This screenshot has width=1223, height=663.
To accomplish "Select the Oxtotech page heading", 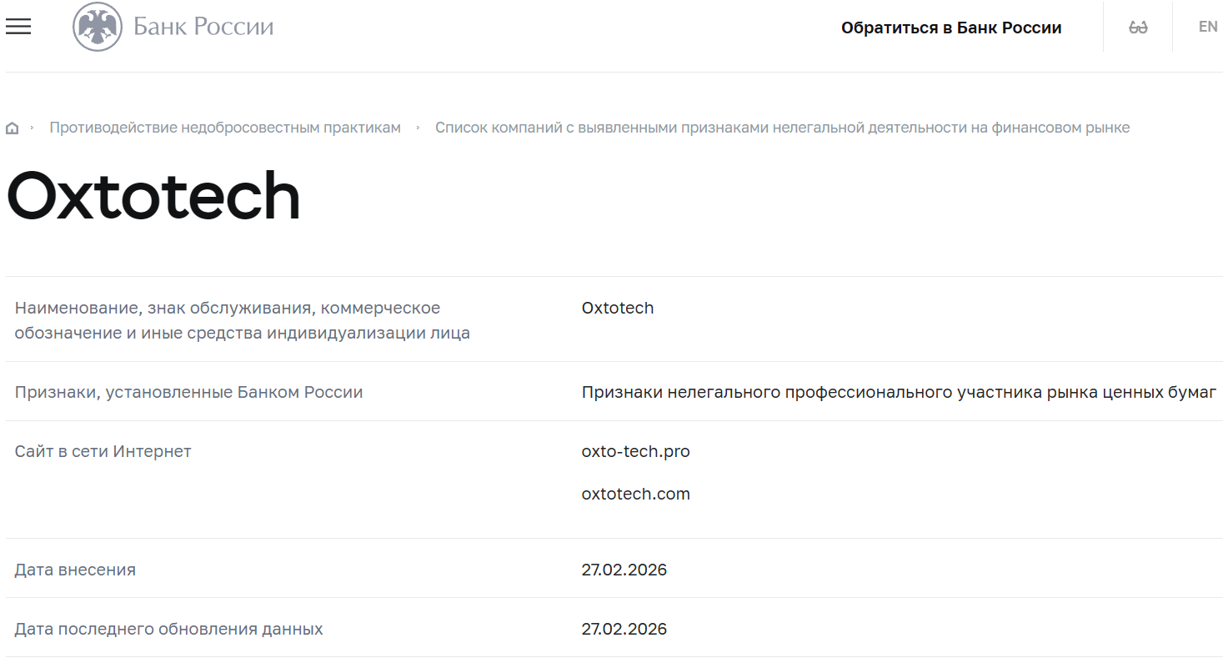I will coord(153,195).
